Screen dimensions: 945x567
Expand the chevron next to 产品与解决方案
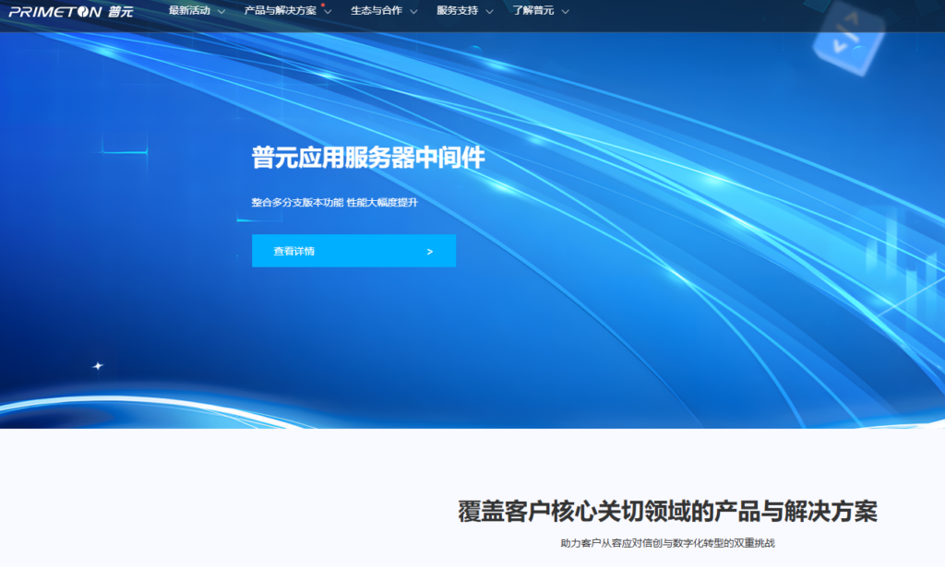[x=328, y=12]
